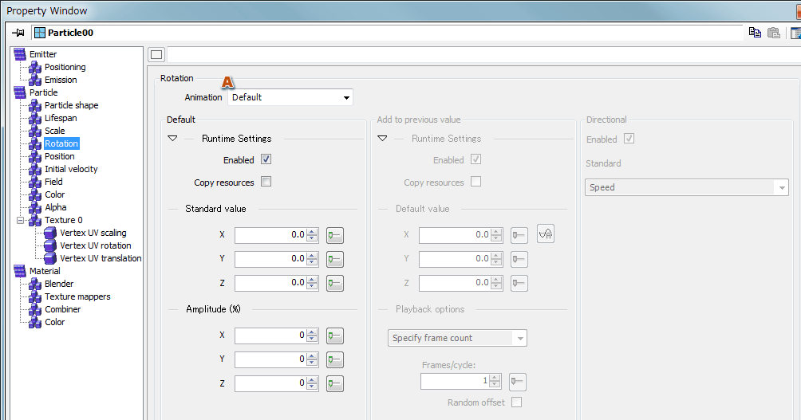The width and height of the screenshot is (801, 420).
Task: Open the Animation dropdown set to Default
Action: point(291,97)
